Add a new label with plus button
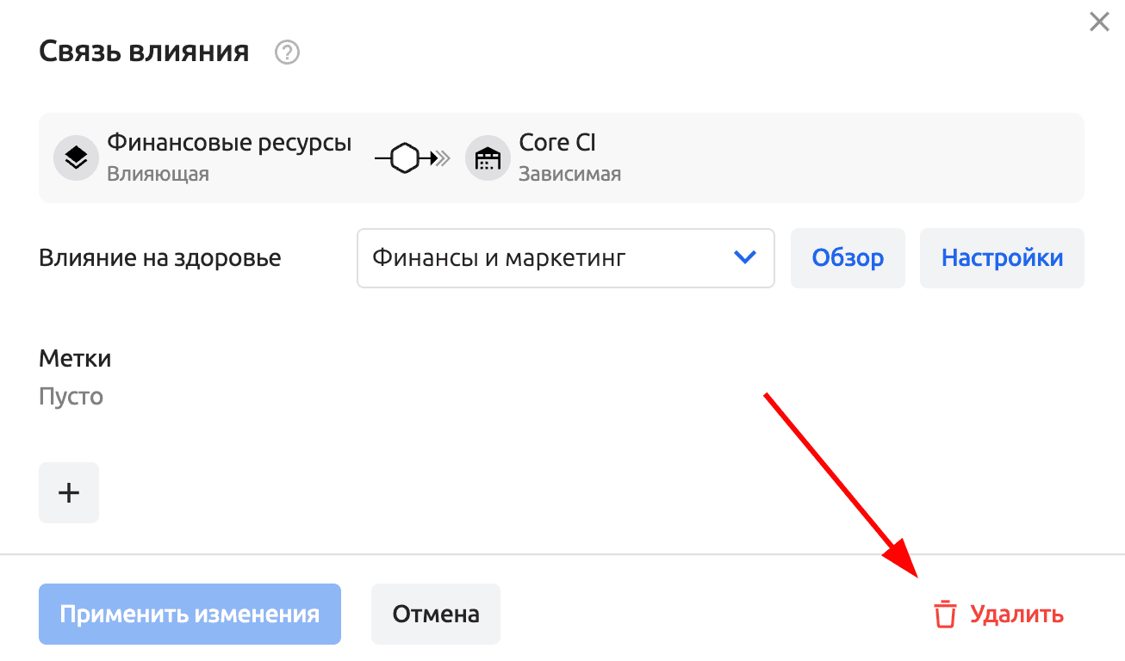Viewport: 1125px width, 661px height. point(69,492)
